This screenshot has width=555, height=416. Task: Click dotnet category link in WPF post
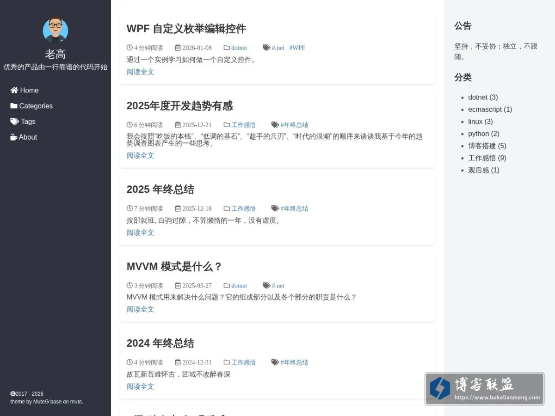[239, 48]
